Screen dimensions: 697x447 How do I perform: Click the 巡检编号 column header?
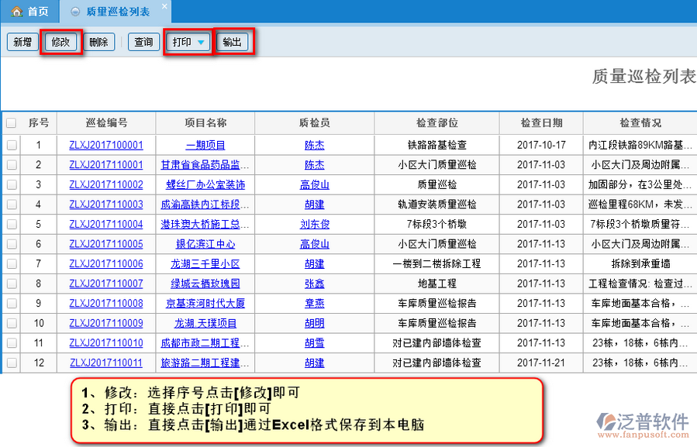pyautogui.click(x=106, y=123)
